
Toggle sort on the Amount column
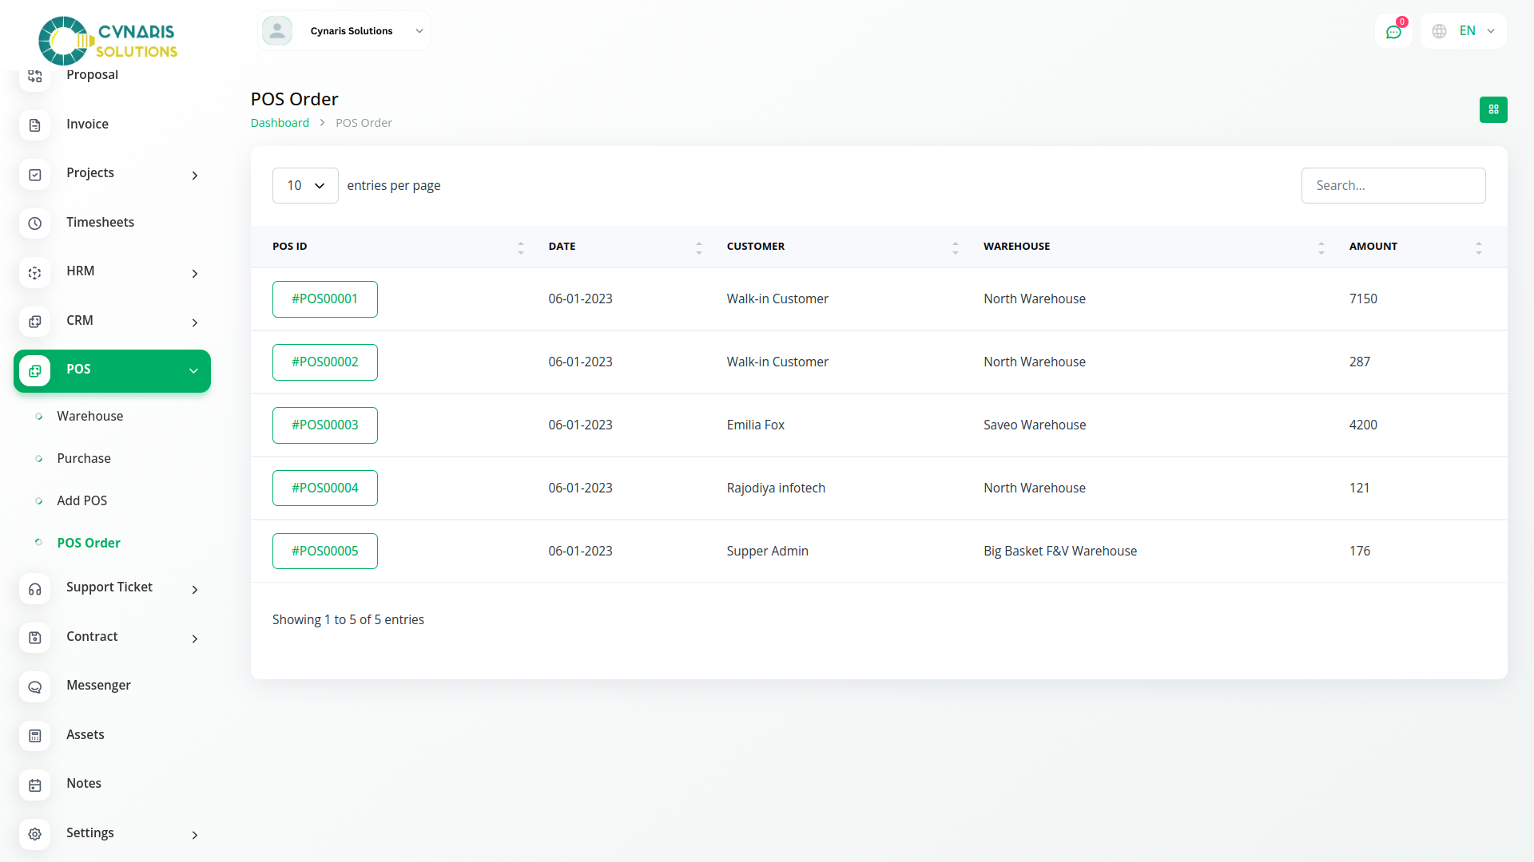(x=1478, y=247)
